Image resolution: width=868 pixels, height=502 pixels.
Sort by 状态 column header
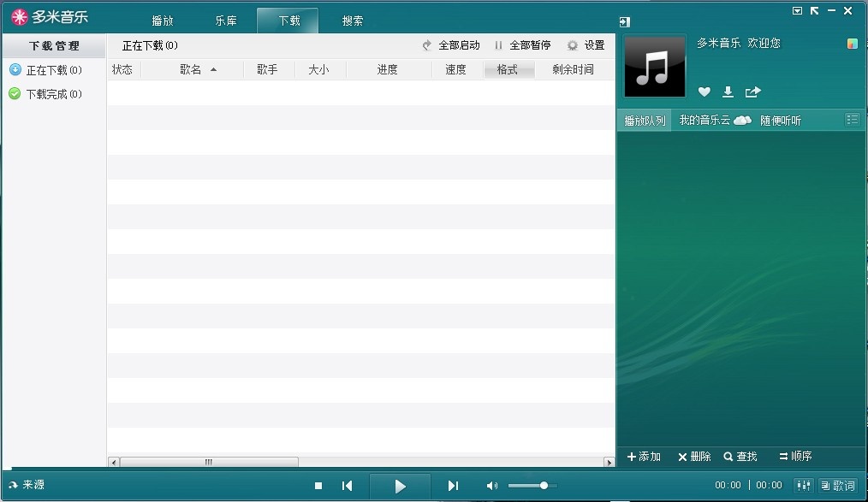pos(122,69)
